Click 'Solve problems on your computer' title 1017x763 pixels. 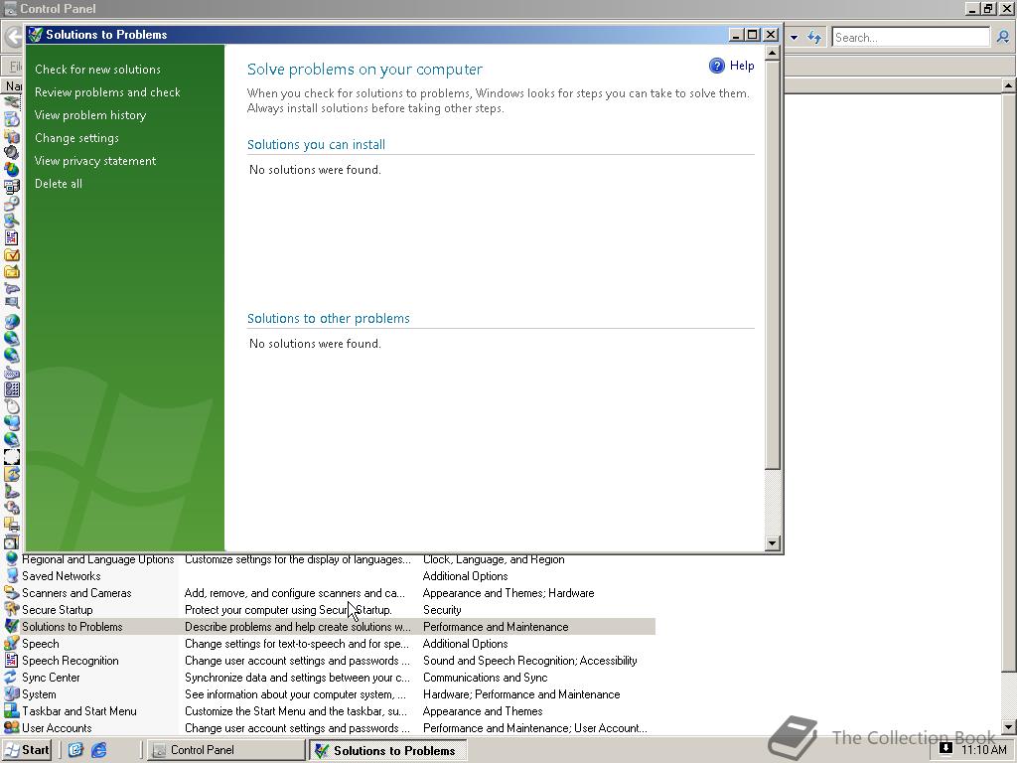364,69
